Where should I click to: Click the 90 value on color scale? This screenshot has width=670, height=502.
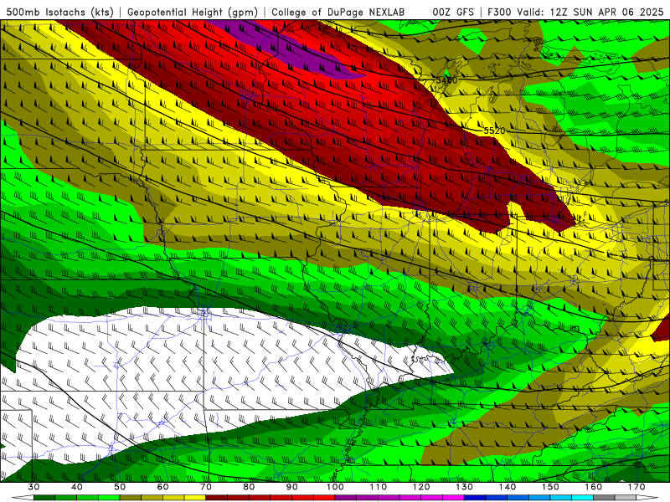[x=291, y=487]
